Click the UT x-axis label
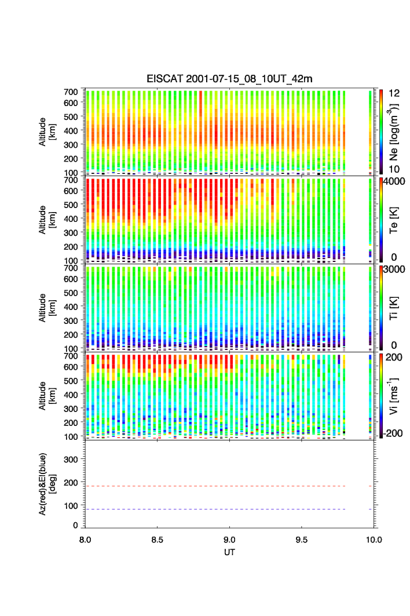This screenshot has width=410, height=616. [230, 553]
